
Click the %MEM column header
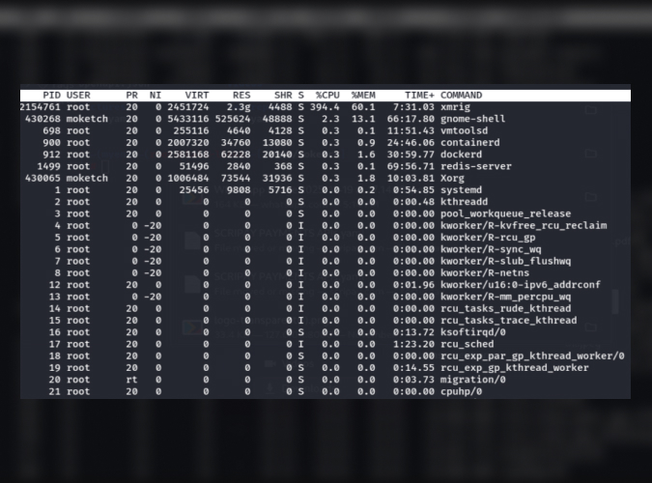(x=362, y=96)
